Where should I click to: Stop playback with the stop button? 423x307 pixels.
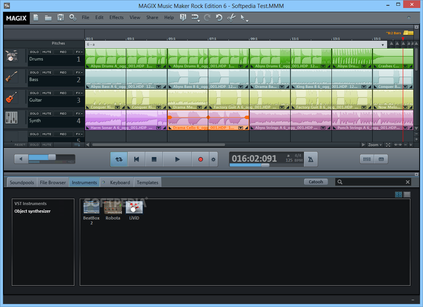(x=154, y=159)
